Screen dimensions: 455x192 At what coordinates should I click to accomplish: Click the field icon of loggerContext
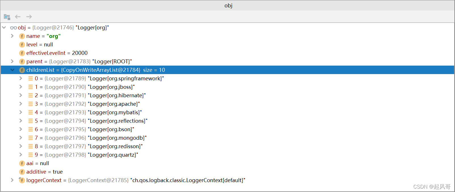(22, 180)
